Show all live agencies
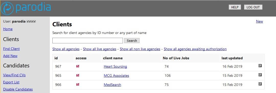Image resolution: width=276 pixels, height=93 pixels. coord(100,49)
